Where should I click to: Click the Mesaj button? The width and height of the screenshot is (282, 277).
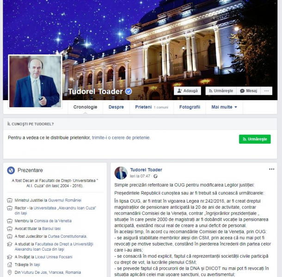coord(249,91)
